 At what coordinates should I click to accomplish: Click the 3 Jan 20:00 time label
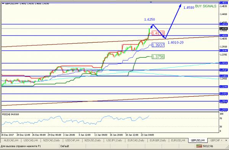tap(69, 135)
